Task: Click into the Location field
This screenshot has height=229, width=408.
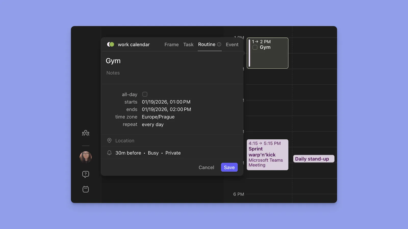Action: click(125, 141)
